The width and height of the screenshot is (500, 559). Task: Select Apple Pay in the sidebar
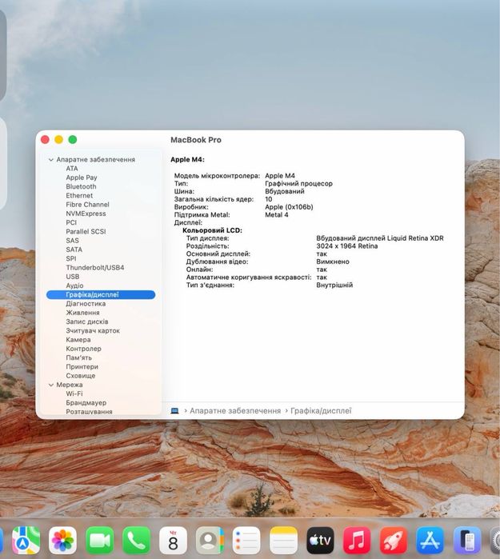[x=82, y=178]
